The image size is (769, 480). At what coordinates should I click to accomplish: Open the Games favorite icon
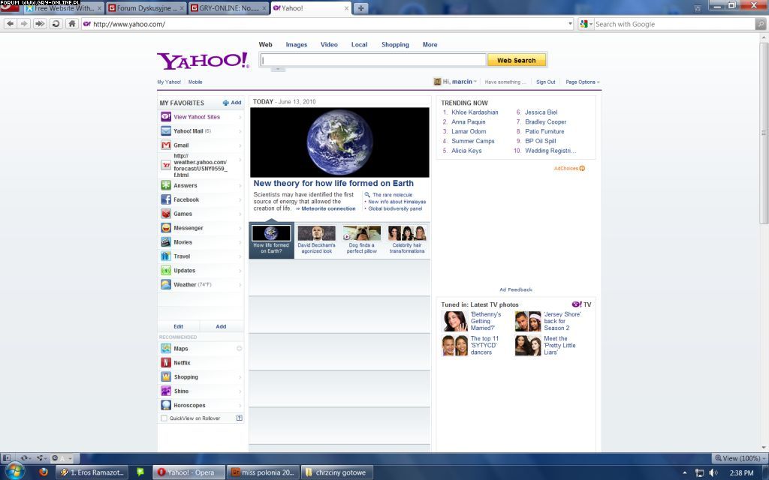(x=166, y=214)
